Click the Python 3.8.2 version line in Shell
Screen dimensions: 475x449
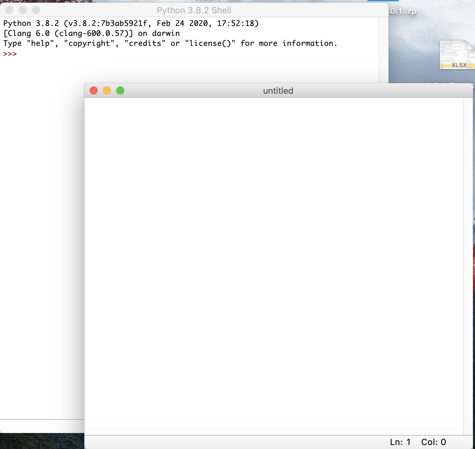(131, 23)
